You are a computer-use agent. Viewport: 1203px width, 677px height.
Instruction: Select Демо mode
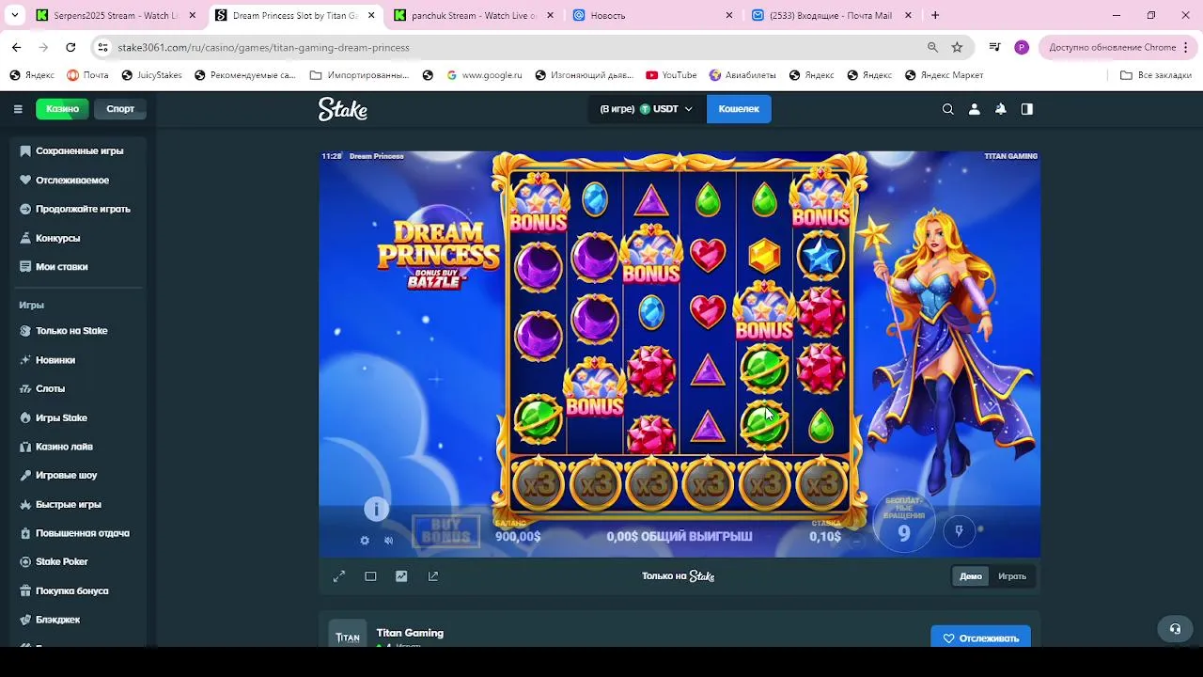(971, 576)
